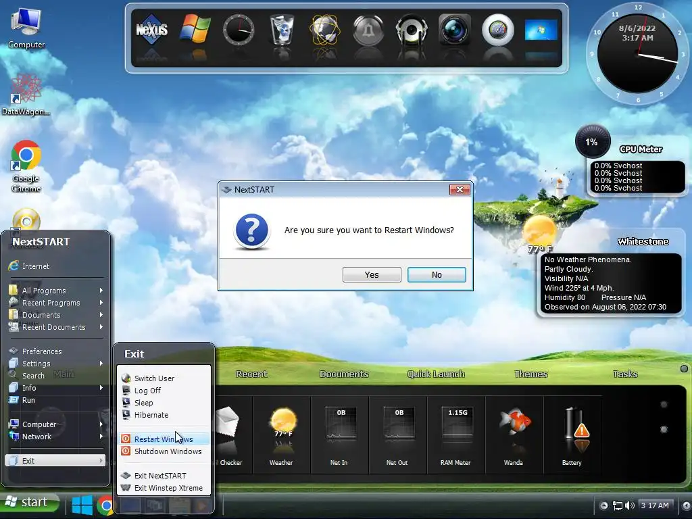Select Log Off in the Exit menu

point(164,391)
